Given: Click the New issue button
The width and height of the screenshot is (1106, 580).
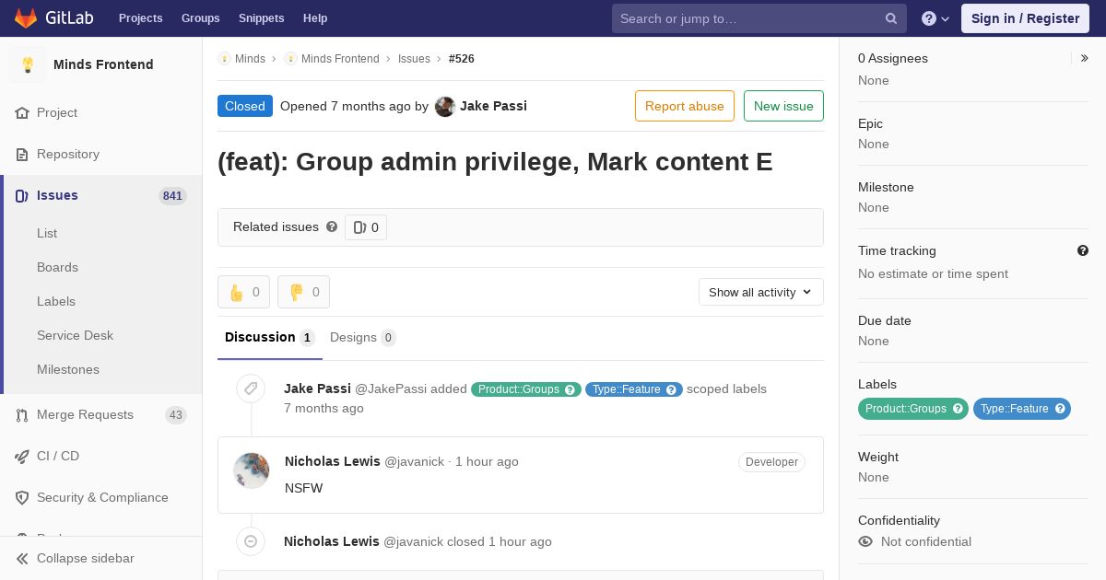Looking at the screenshot, I should click(783, 106).
